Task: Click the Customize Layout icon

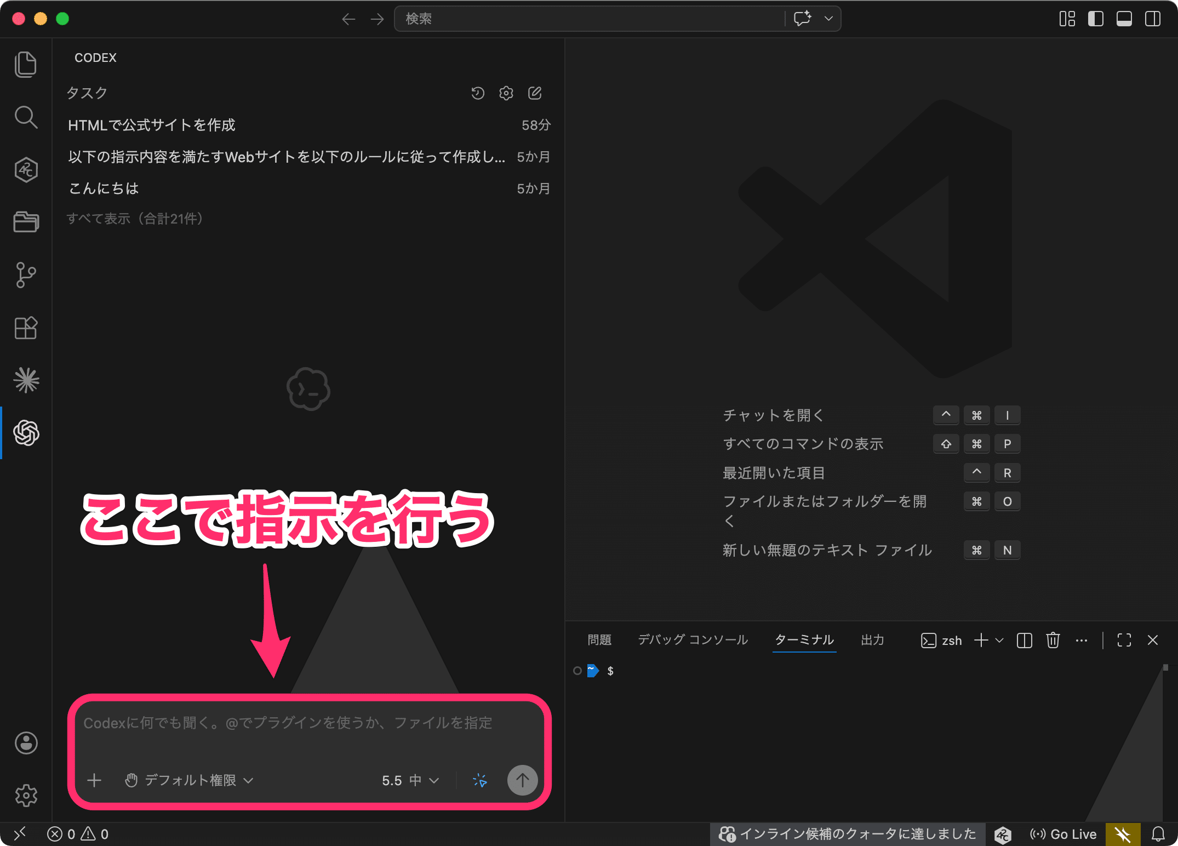Action: [x=1067, y=19]
